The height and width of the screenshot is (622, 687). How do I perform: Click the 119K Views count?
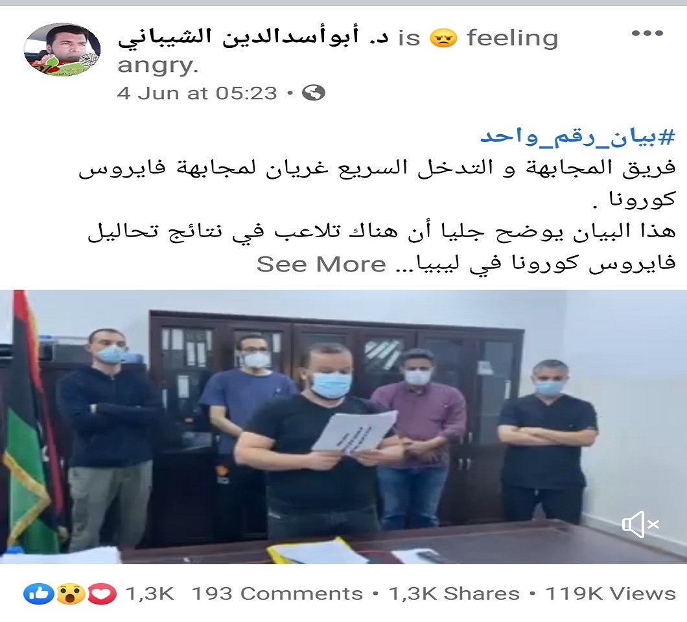(x=611, y=594)
